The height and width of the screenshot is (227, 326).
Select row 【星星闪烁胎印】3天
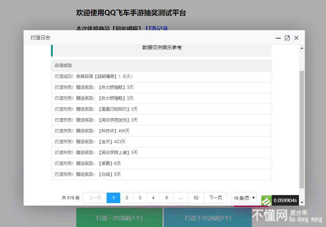coord(161,109)
